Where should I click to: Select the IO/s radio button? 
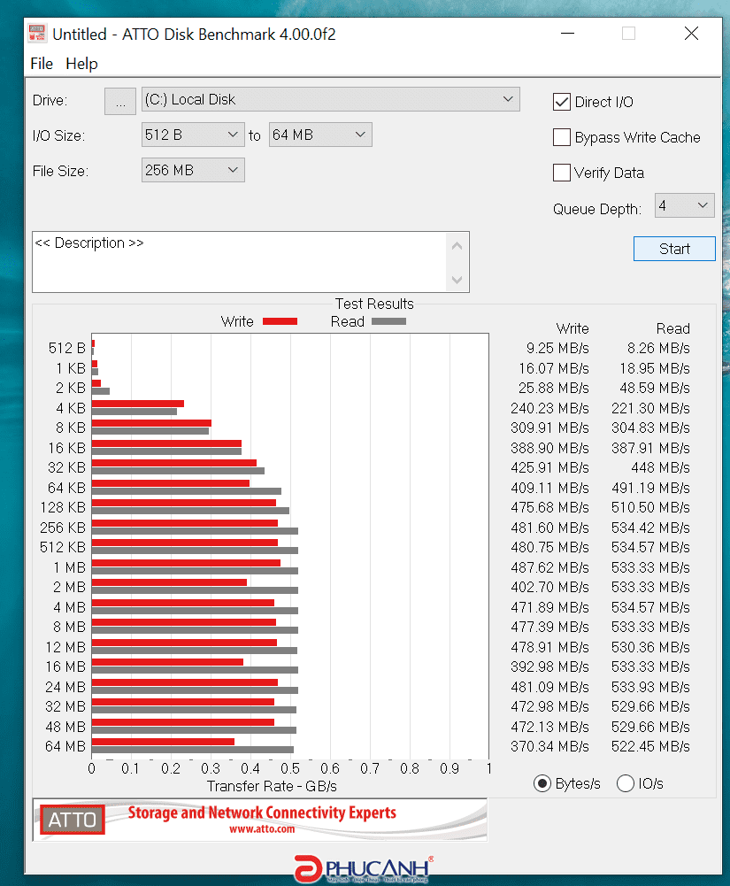[626, 783]
